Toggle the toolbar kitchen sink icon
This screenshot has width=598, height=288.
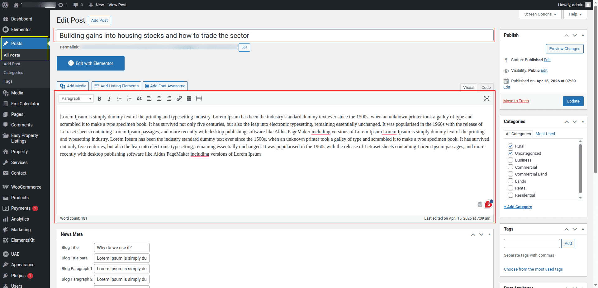pyautogui.click(x=199, y=99)
